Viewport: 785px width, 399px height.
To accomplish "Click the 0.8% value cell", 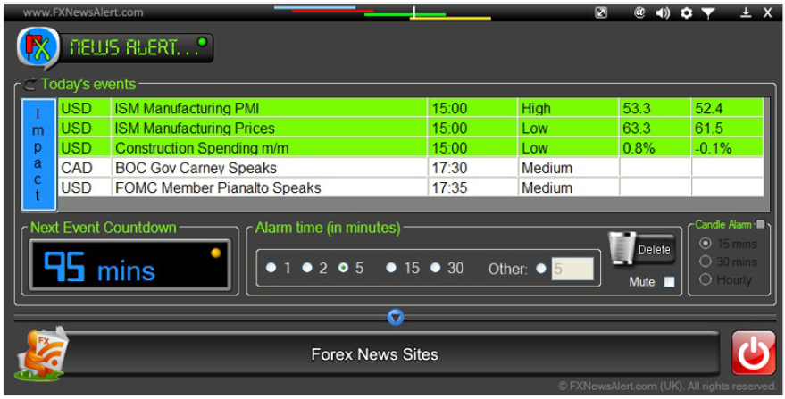I will click(656, 148).
